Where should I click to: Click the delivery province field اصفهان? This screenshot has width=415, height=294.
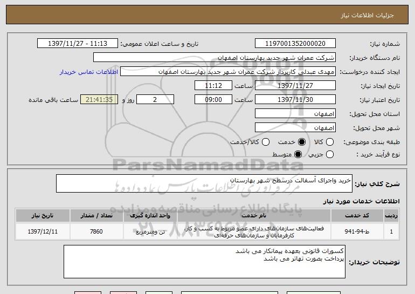tap(295, 114)
